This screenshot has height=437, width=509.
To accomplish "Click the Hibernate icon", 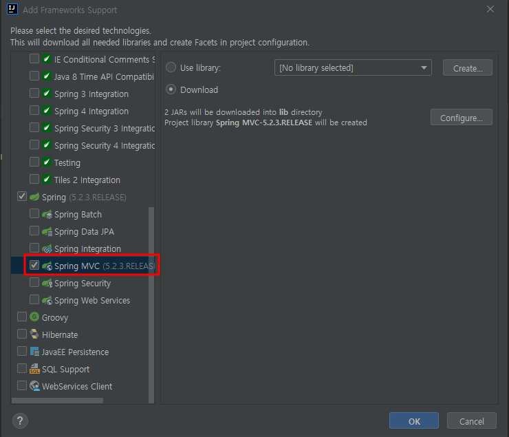I will click(34, 334).
